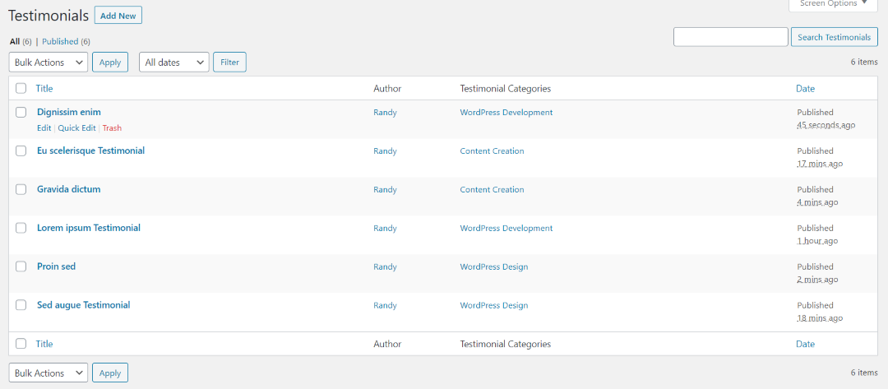Click the top Apply button
888x389 pixels.
coord(110,63)
